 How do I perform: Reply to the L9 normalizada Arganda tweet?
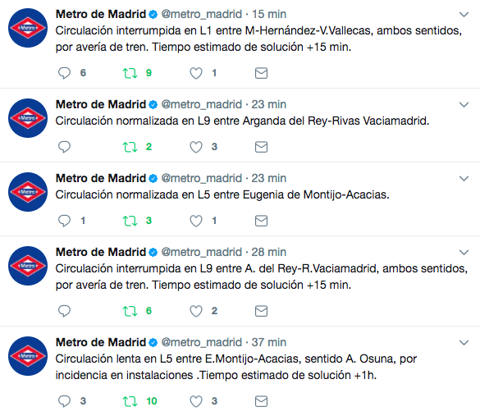tap(64, 147)
